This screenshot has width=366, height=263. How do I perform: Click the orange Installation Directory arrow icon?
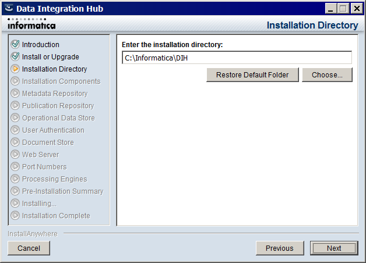click(15, 69)
